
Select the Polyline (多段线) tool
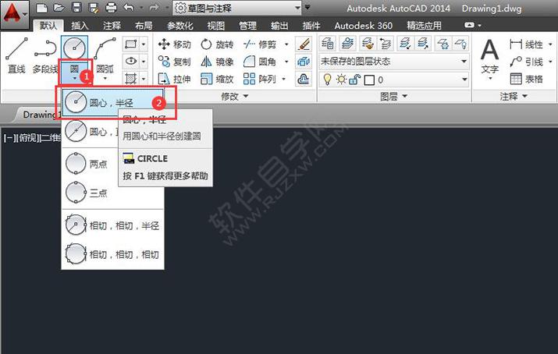click(45, 55)
